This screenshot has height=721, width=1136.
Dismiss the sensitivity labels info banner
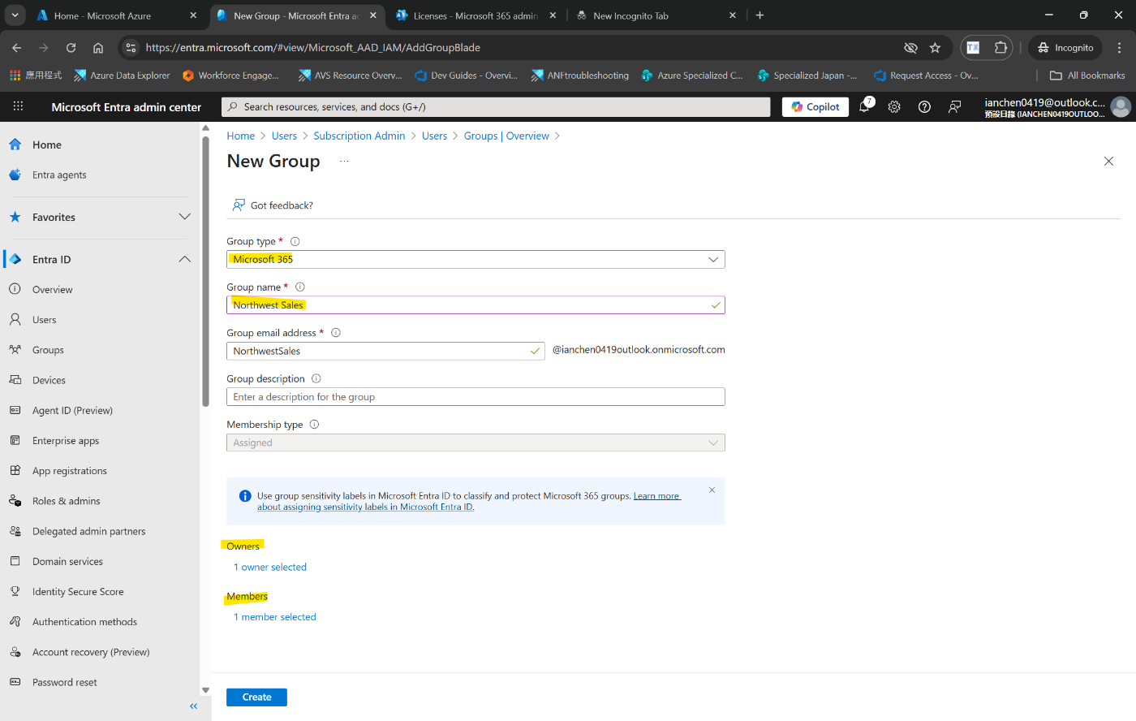click(712, 490)
